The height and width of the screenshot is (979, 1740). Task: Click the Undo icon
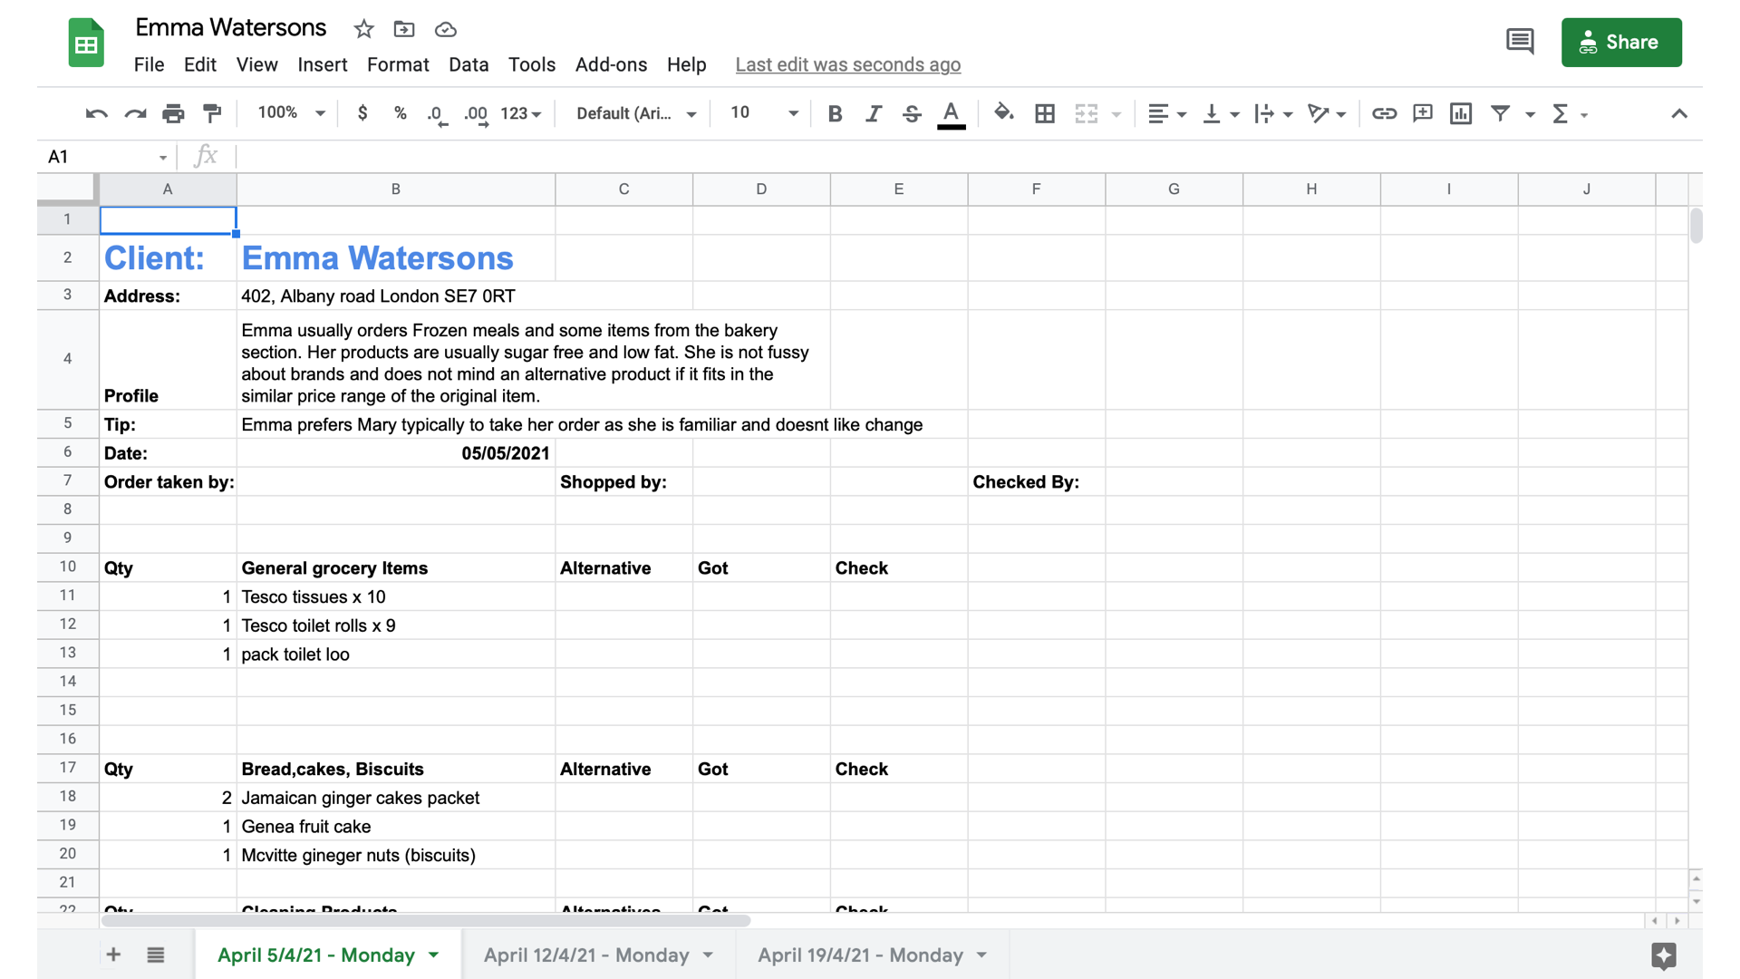[x=96, y=113]
